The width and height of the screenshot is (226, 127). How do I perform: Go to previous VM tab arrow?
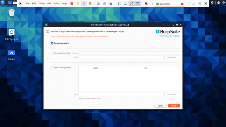[x=152, y=4]
